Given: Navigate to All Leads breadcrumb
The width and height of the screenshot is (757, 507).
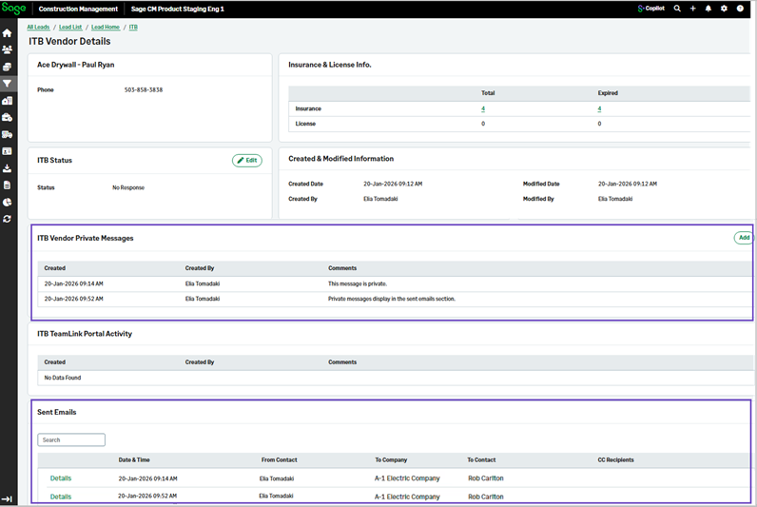Looking at the screenshot, I should coord(38,28).
